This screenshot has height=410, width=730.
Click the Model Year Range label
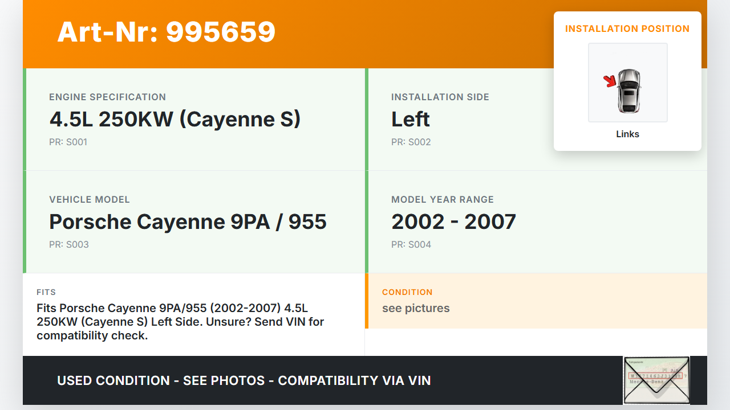coord(442,199)
